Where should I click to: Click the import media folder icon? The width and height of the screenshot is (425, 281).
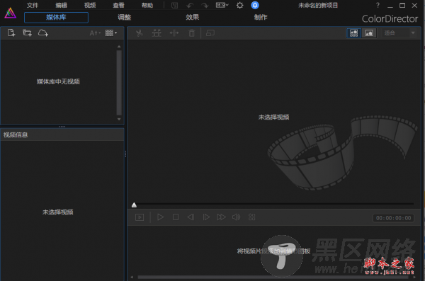pyautogui.click(x=27, y=33)
